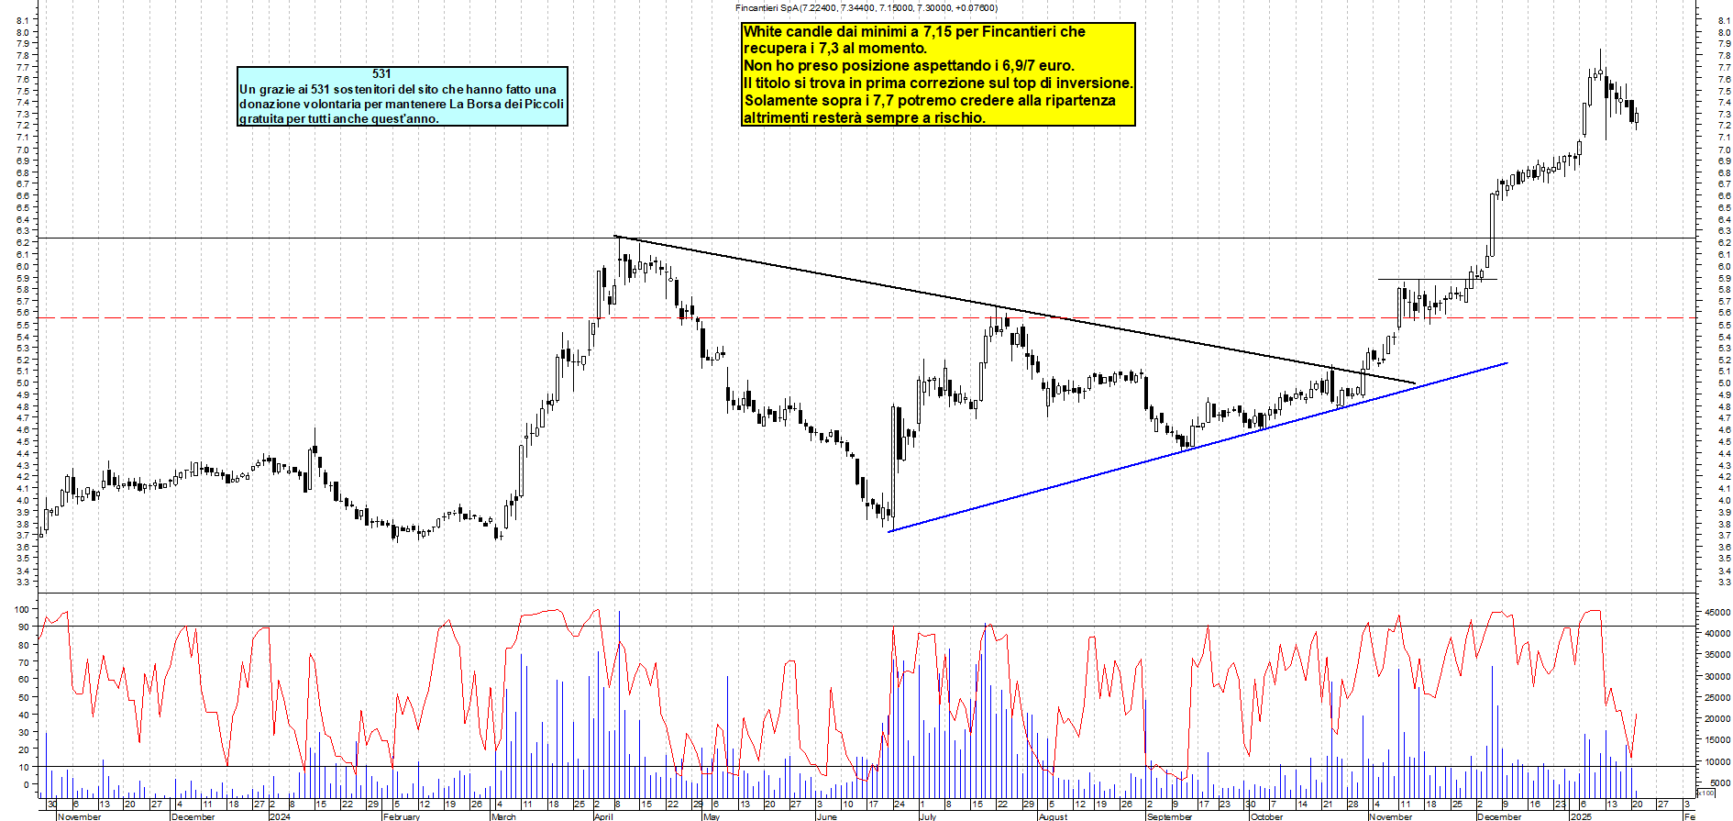
Task: Select the '531' heading in the cyan note
Action: (382, 74)
